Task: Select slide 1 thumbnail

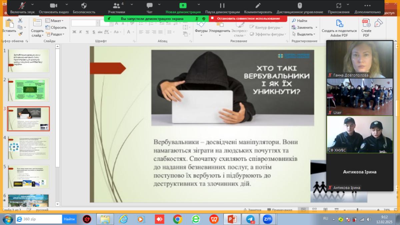Action: pyautogui.click(x=29, y=60)
